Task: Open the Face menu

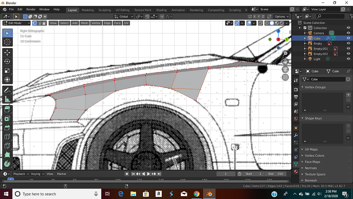Action: point(117,23)
